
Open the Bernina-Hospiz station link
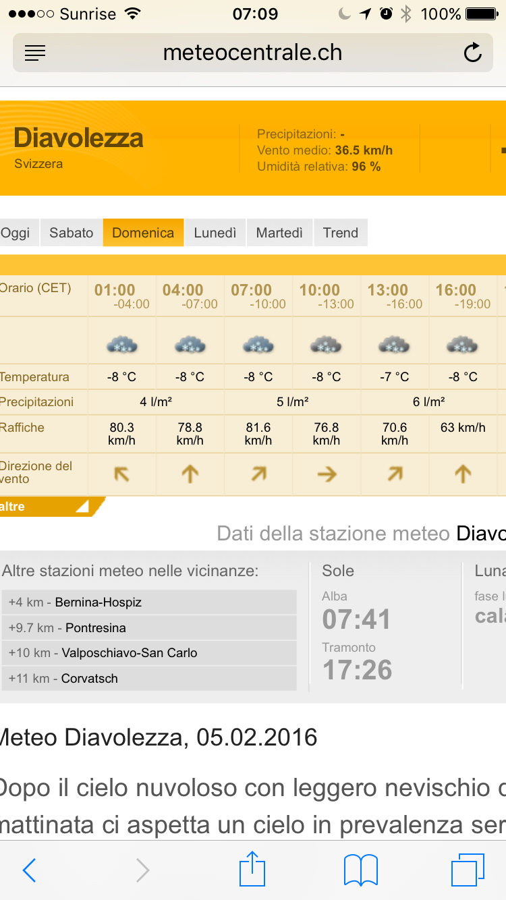click(x=98, y=602)
